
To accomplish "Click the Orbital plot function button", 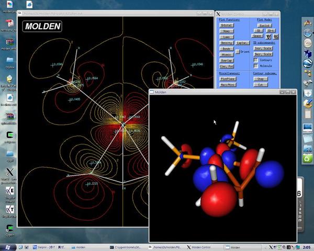I will tap(227, 25).
